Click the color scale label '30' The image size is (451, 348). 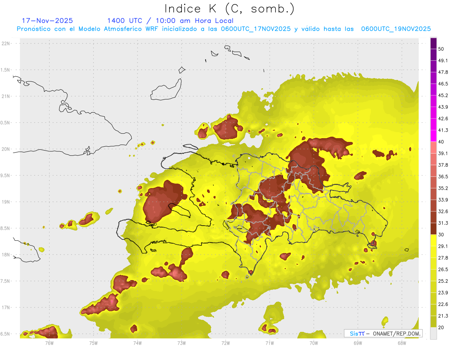click(x=442, y=235)
